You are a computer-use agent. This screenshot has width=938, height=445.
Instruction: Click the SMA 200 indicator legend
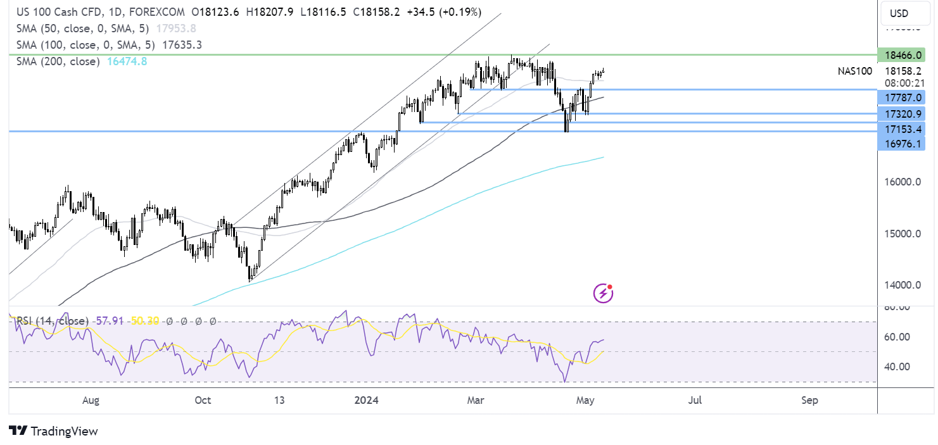(58, 61)
